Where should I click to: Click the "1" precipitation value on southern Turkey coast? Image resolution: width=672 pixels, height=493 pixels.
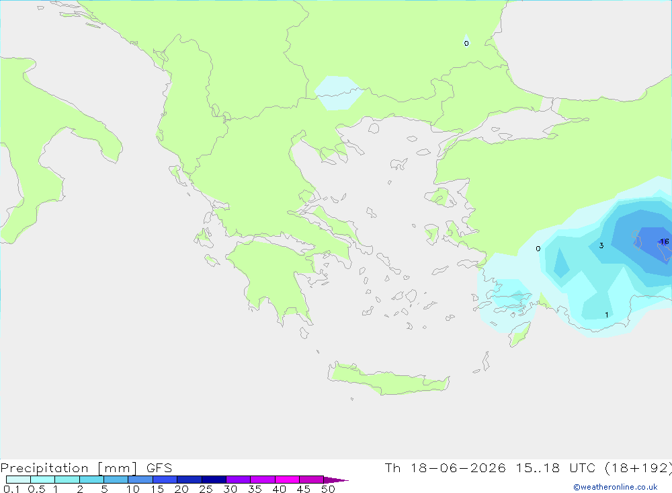click(606, 315)
